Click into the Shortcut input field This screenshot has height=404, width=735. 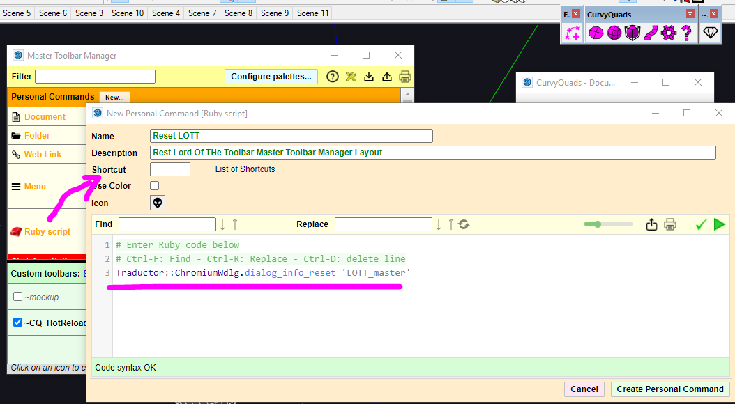point(170,169)
